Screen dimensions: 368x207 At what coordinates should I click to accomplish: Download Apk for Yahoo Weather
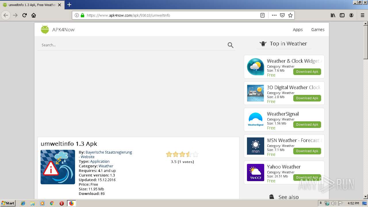pyautogui.click(x=307, y=177)
